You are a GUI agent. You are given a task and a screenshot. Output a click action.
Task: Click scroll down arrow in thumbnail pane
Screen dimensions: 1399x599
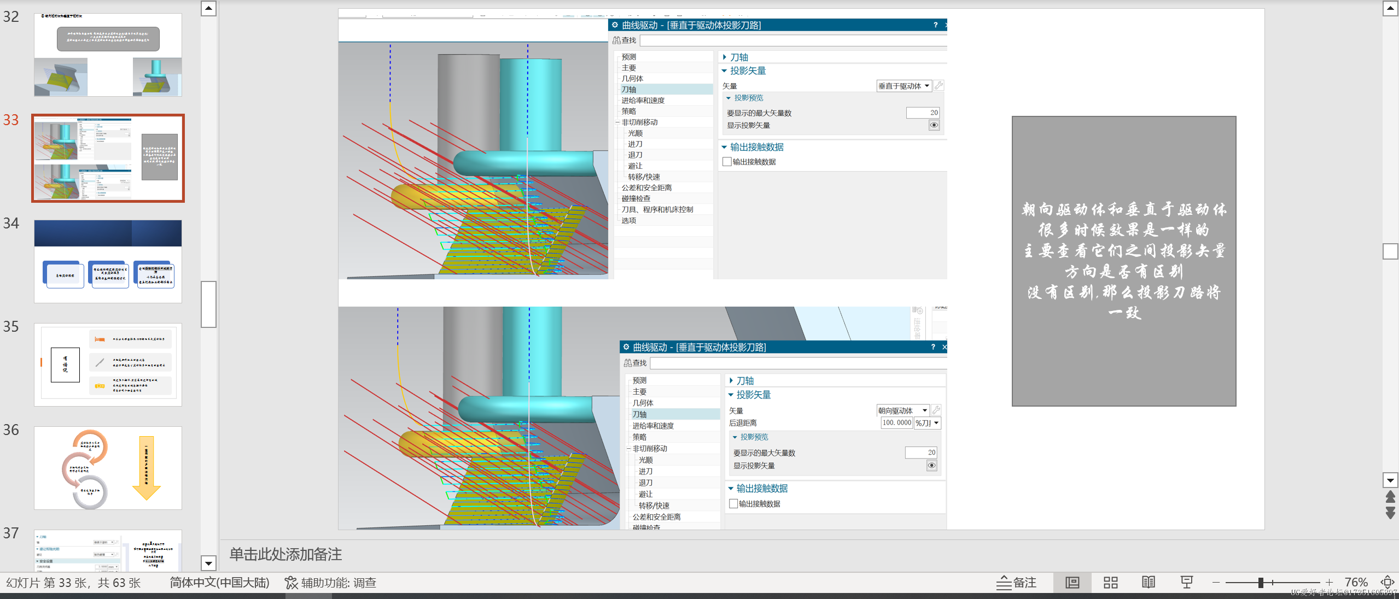208,563
